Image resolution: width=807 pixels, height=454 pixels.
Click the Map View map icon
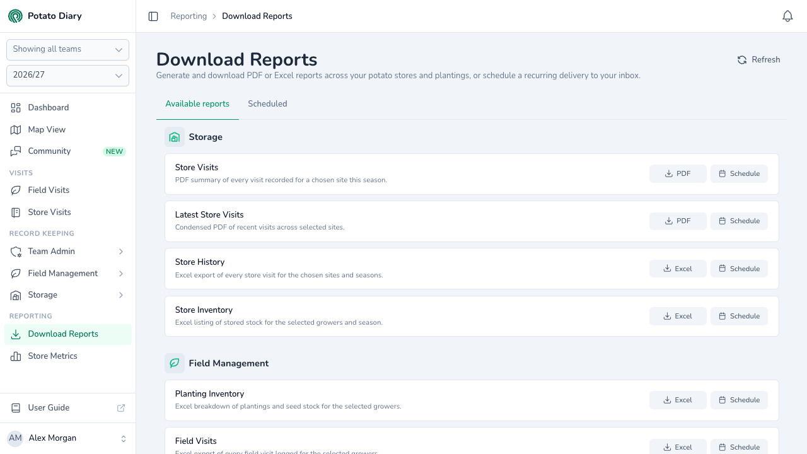tap(16, 130)
